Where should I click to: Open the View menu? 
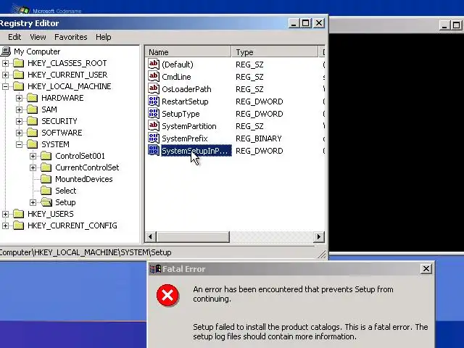click(38, 37)
